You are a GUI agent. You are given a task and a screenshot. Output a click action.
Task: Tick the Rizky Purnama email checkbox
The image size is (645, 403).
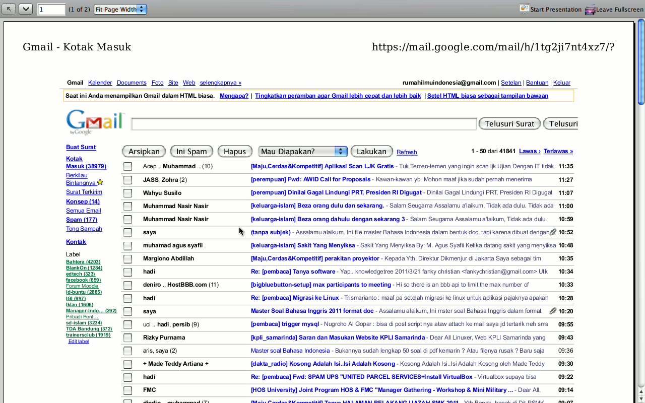[x=127, y=338]
